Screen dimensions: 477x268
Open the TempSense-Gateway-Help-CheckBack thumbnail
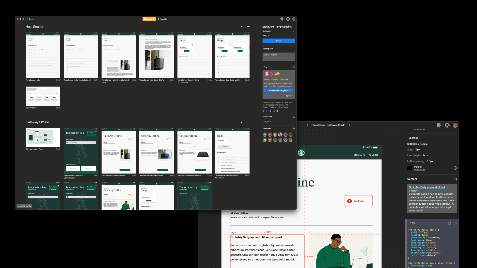point(232,151)
